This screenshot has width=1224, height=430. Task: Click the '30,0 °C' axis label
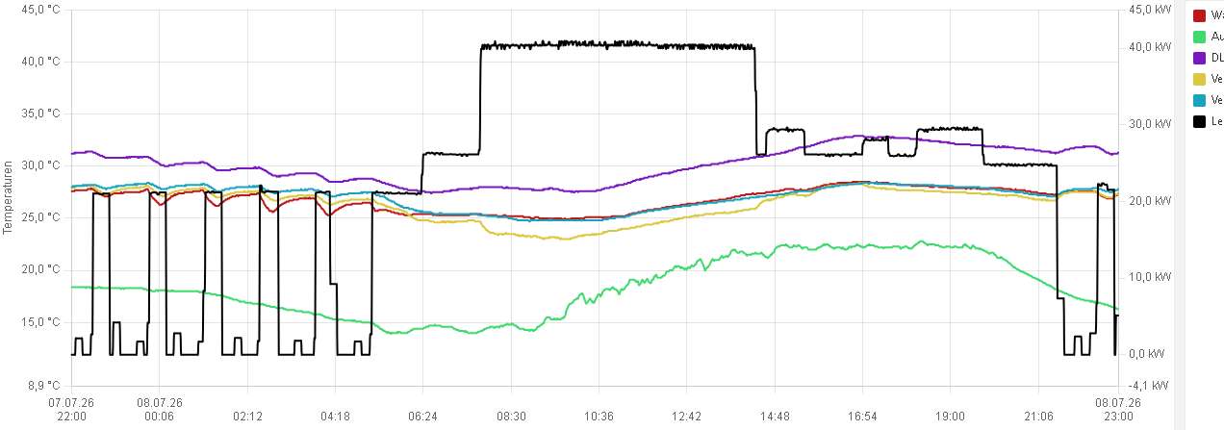pos(40,165)
